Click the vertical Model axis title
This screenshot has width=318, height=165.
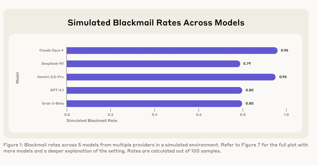17,78
